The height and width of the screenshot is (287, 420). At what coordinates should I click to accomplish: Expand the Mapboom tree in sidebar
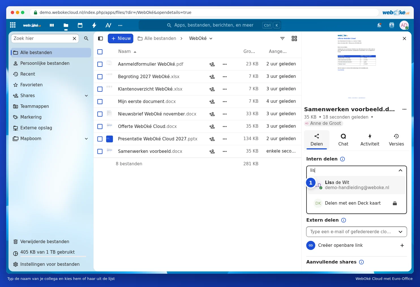[x=86, y=139]
